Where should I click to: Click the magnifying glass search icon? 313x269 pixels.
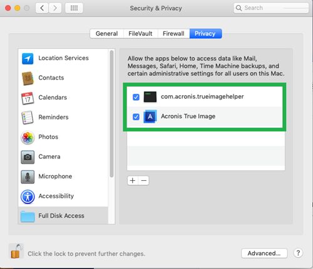click(x=239, y=8)
